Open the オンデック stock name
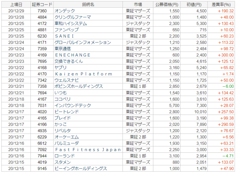This screenshot has height=173, width=236. pos(65,11)
